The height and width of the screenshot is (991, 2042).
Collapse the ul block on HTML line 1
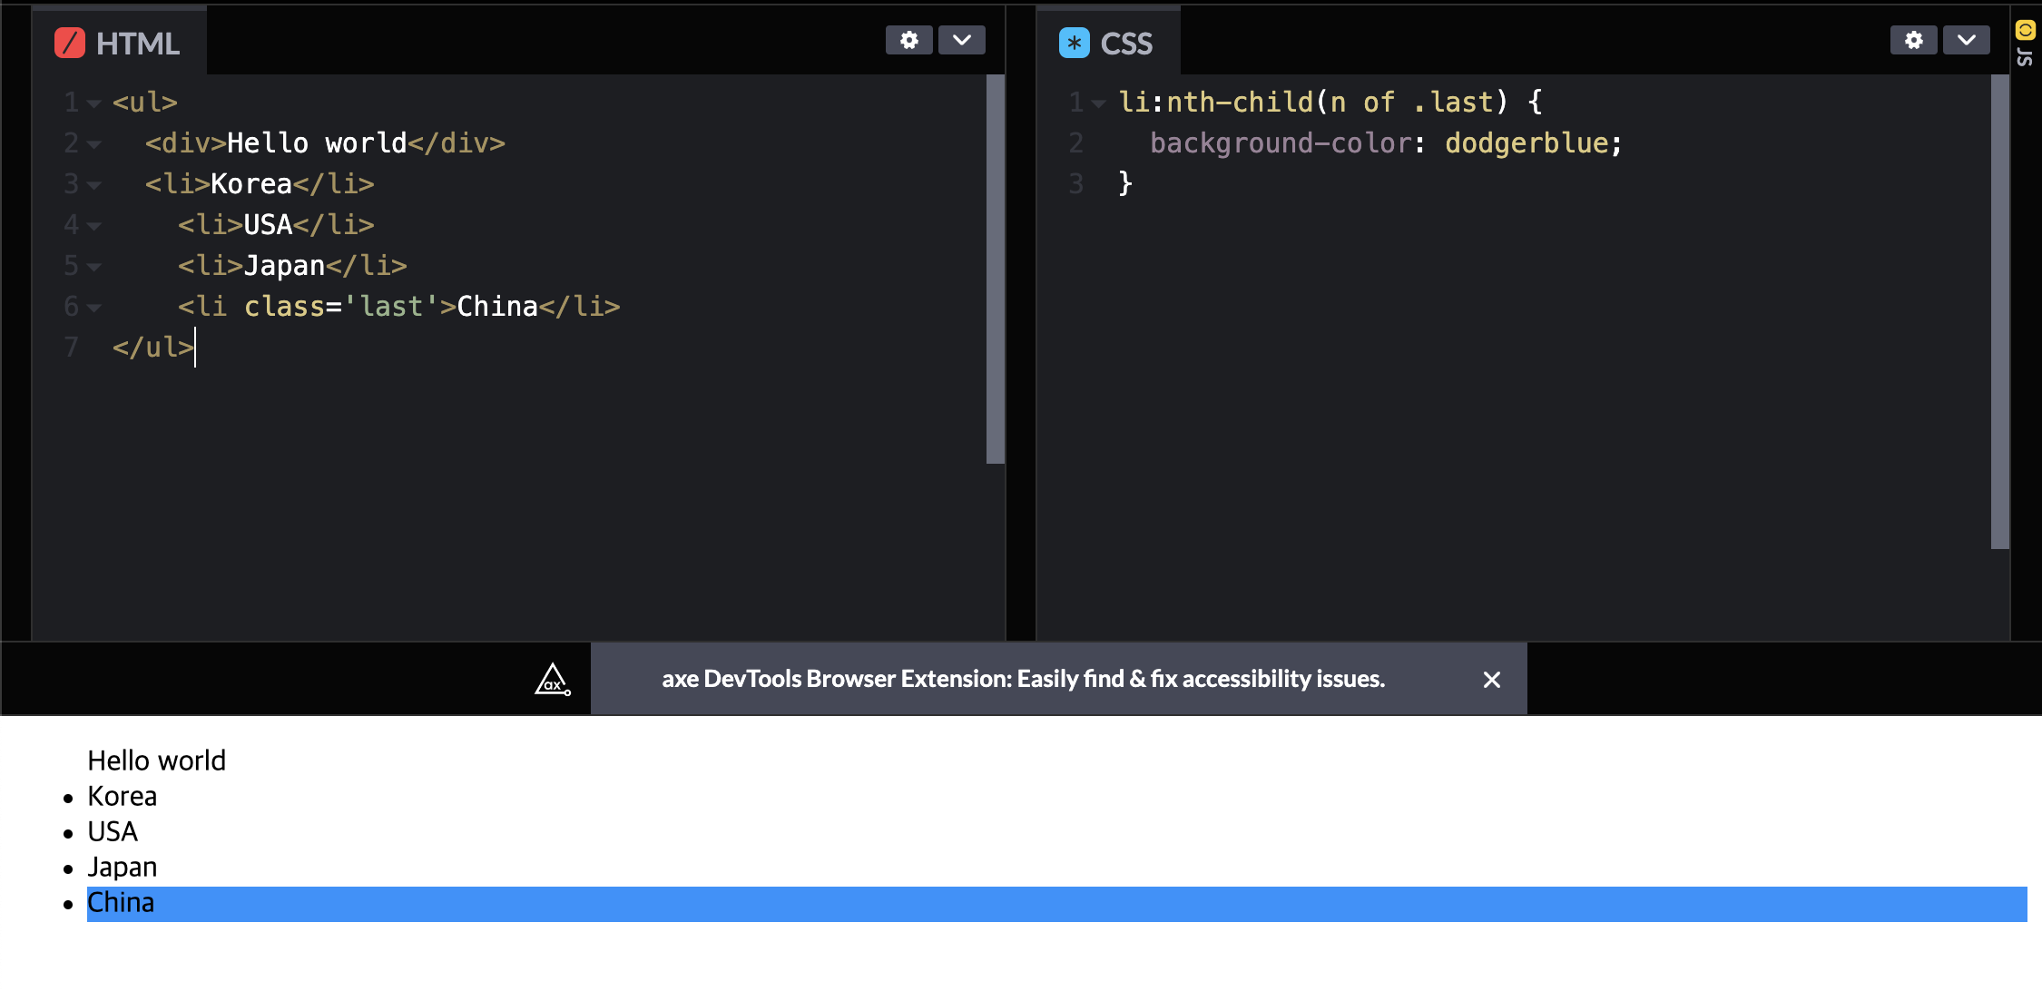click(94, 103)
